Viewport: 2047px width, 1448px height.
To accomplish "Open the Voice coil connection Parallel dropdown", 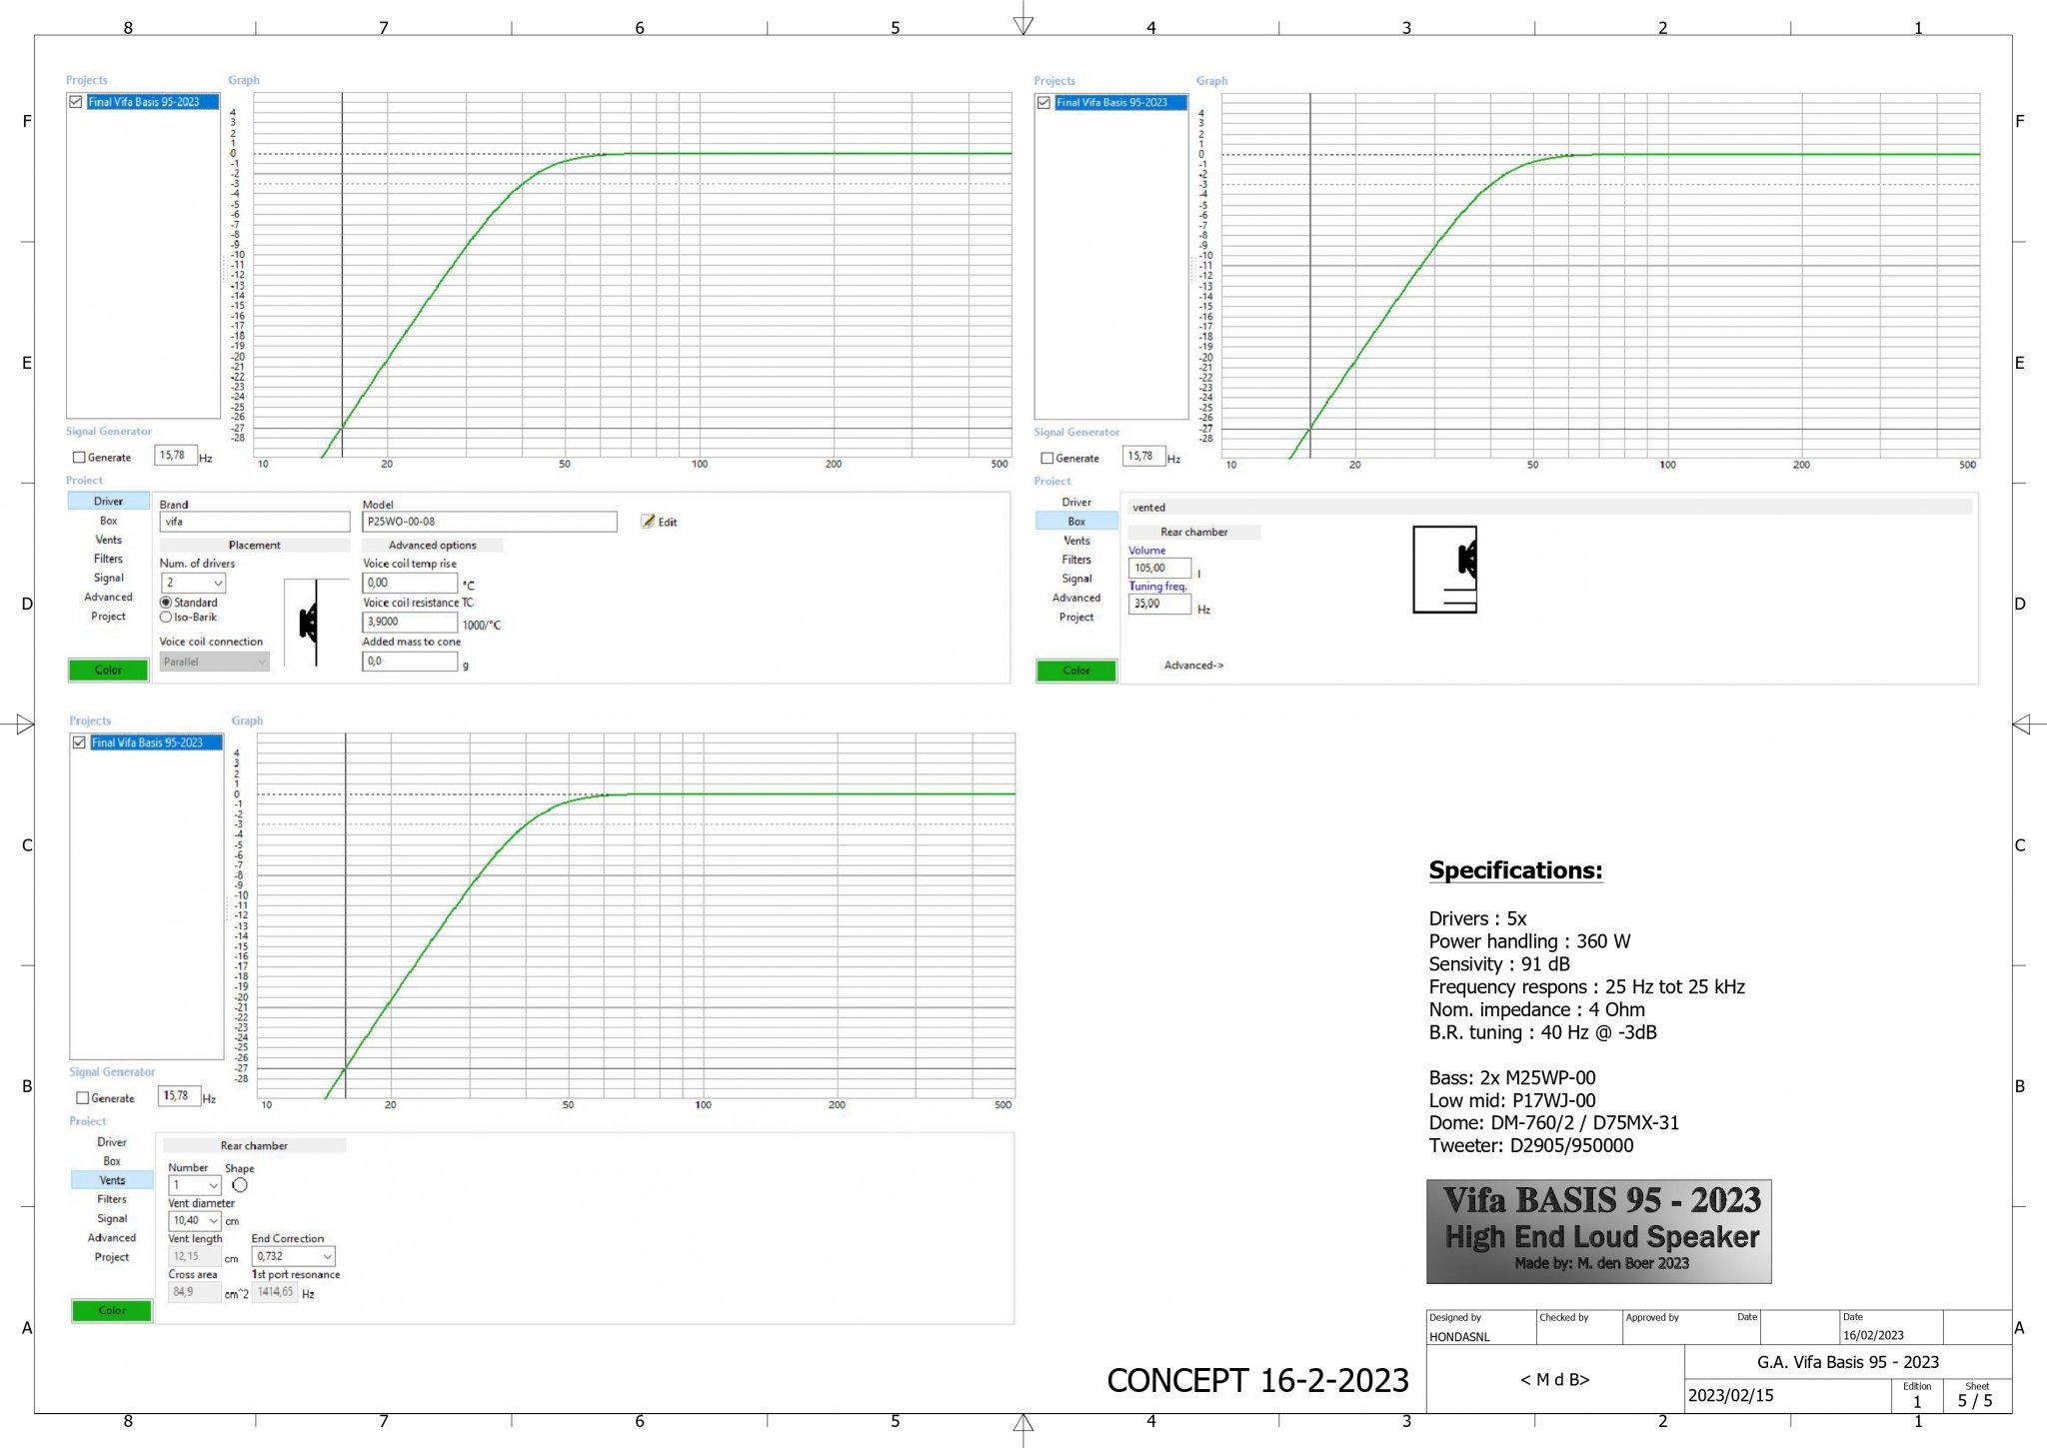I will tap(214, 662).
